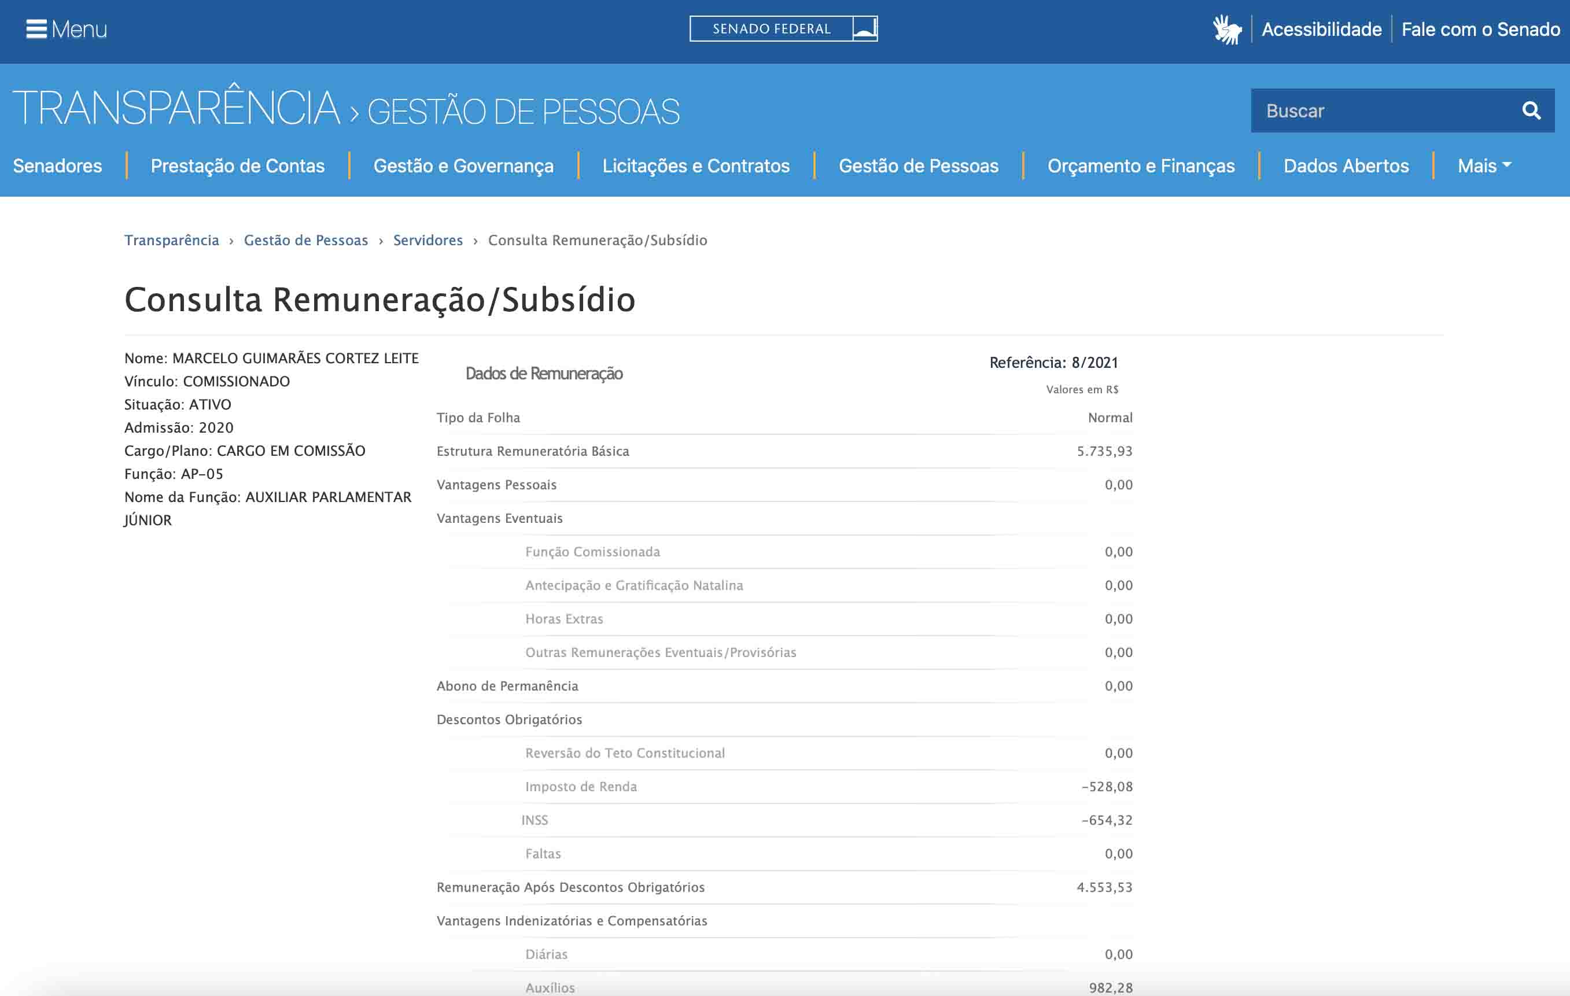This screenshot has height=996, width=1570.
Task: Click the Libras sign language hands icon
Action: [x=1226, y=30]
